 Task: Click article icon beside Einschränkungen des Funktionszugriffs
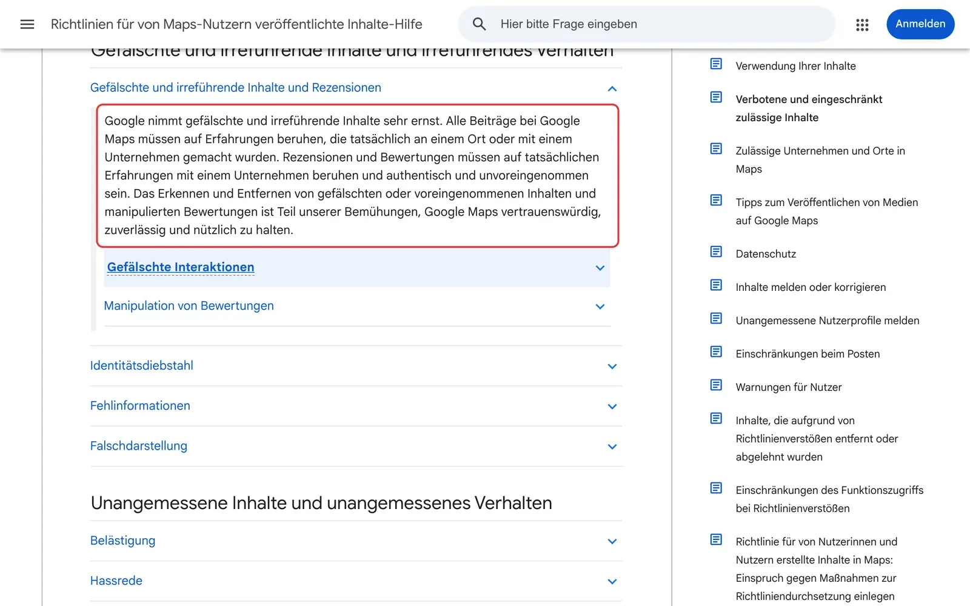click(x=716, y=488)
